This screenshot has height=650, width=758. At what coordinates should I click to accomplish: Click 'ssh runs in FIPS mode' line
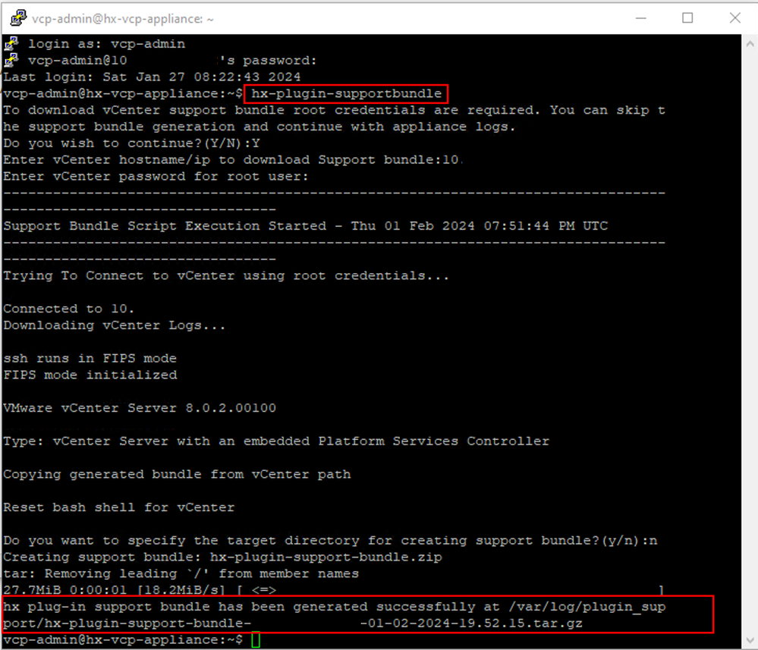[90, 358]
